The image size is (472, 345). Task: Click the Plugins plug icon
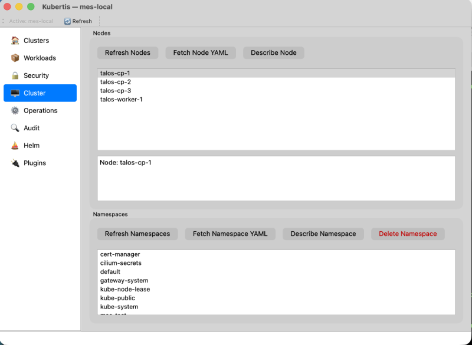click(x=15, y=163)
